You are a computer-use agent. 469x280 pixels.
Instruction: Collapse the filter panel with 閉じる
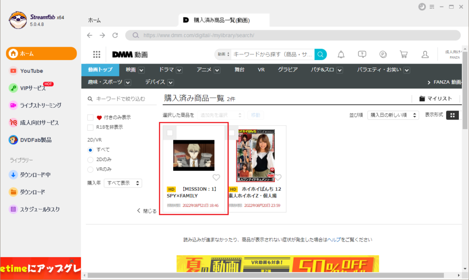pyautogui.click(x=147, y=211)
